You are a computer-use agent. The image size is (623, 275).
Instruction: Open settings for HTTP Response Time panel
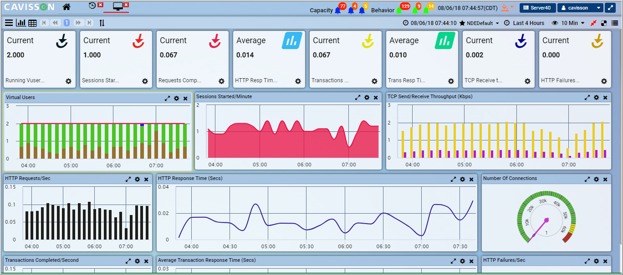tap(462, 179)
